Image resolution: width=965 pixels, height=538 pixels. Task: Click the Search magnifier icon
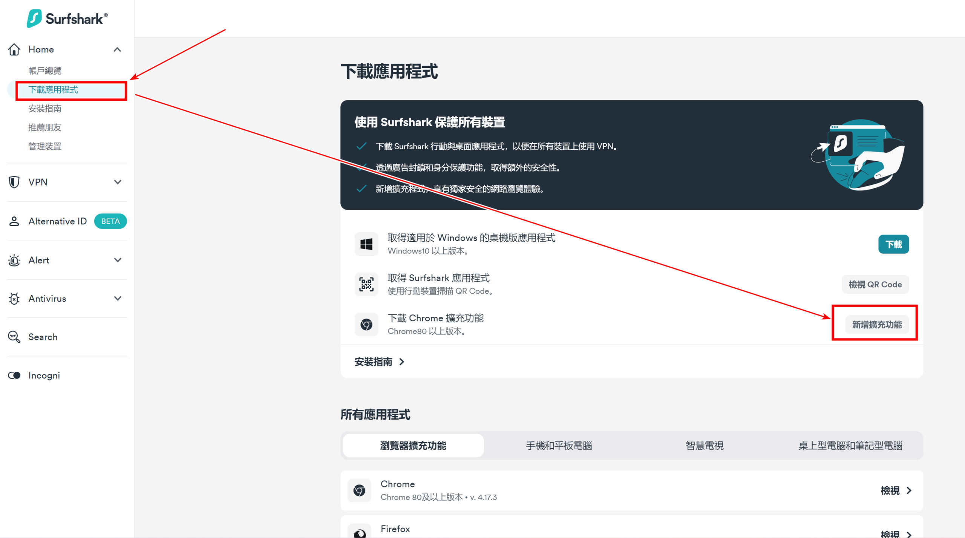(14, 337)
